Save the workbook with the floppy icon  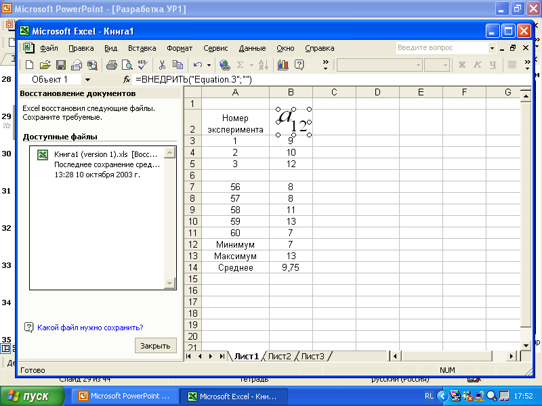tap(61, 65)
